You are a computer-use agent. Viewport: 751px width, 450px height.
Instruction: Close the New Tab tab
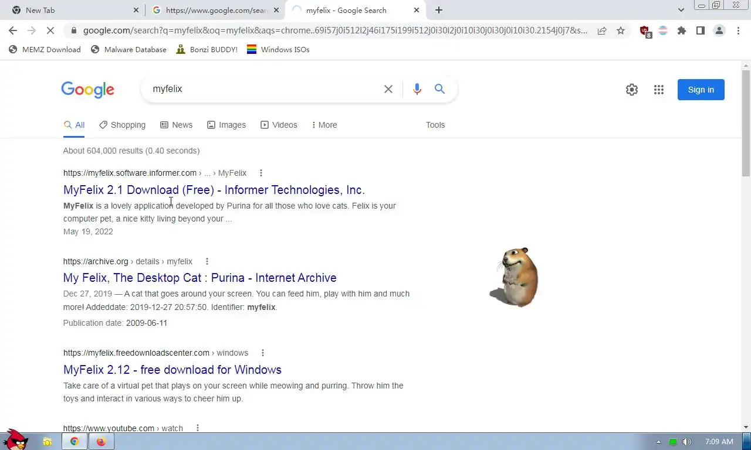pos(136,10)
